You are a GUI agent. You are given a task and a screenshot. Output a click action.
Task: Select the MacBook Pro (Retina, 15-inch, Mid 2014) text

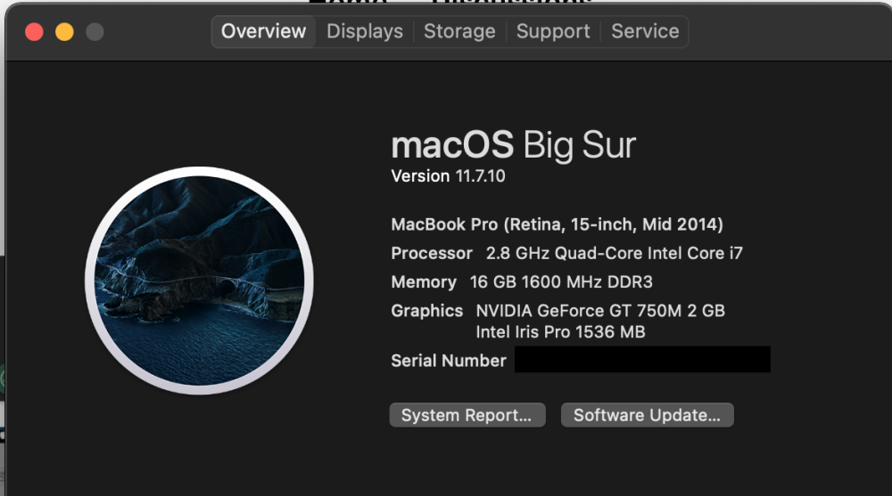pos(557,224)
